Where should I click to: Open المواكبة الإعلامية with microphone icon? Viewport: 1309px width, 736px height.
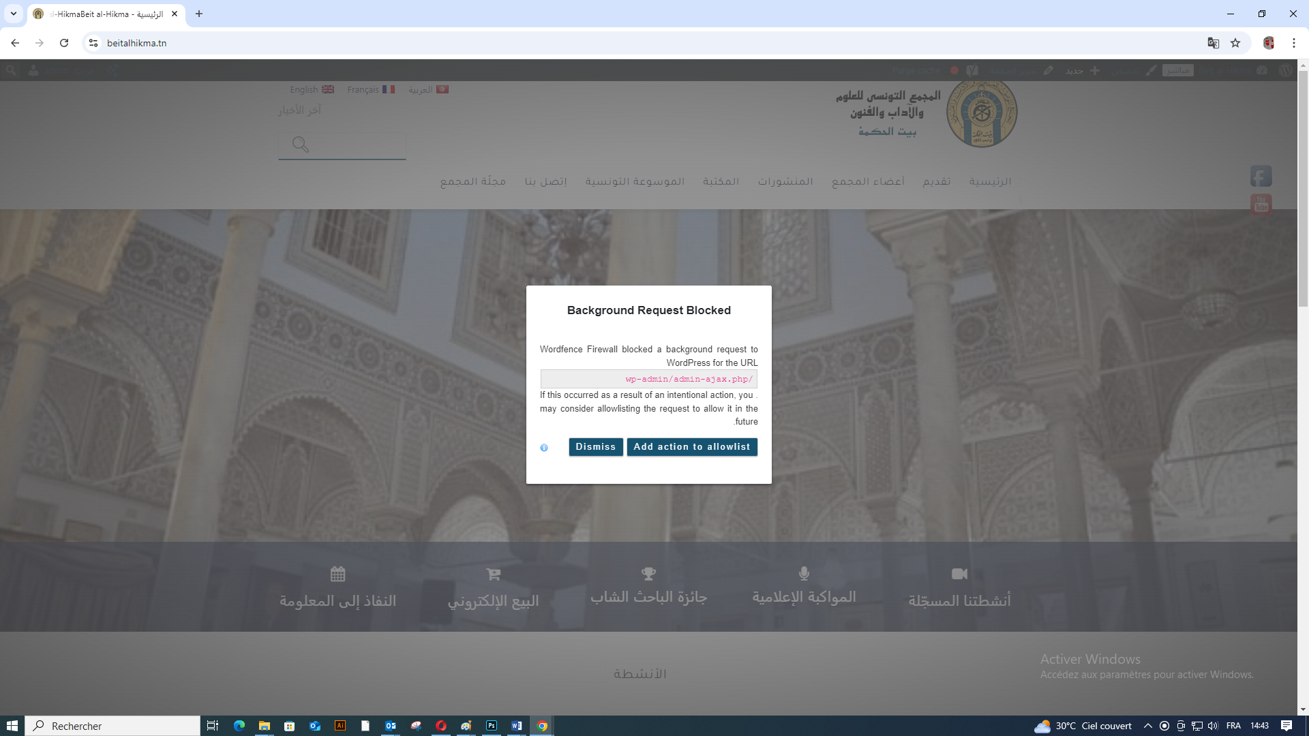804,585
